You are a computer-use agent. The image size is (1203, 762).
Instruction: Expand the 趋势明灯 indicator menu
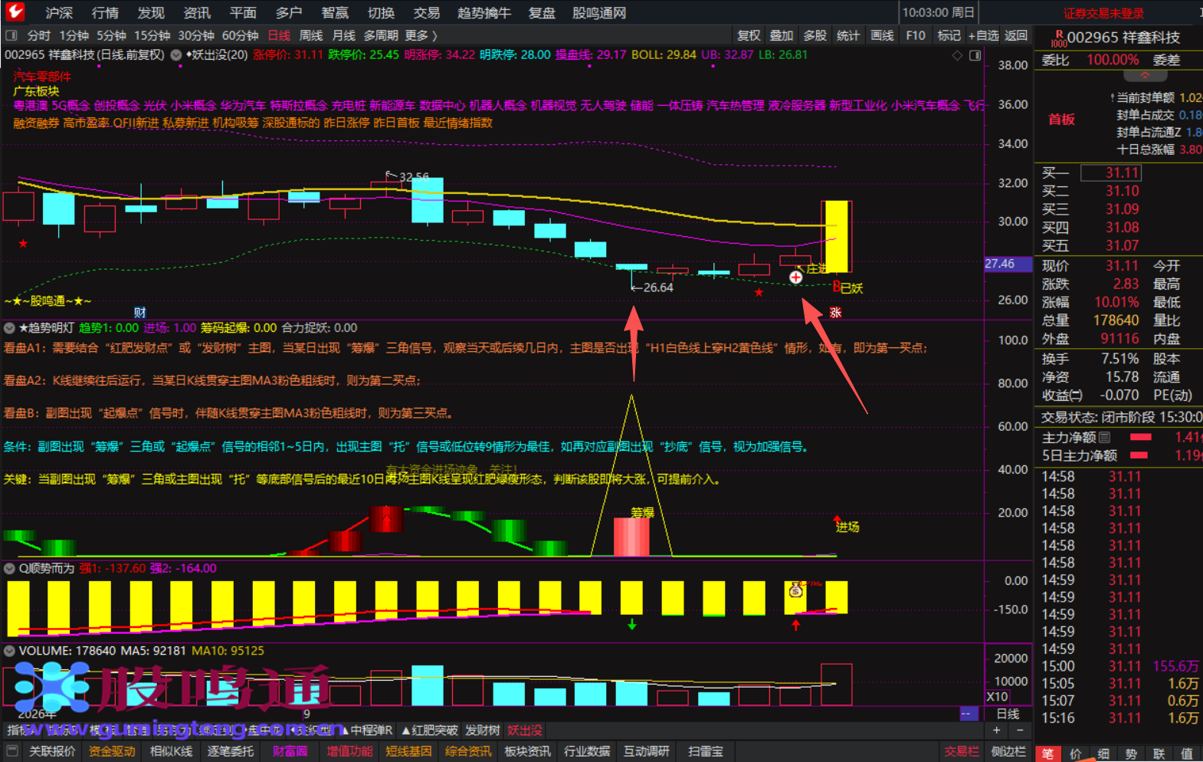(9, 328)
